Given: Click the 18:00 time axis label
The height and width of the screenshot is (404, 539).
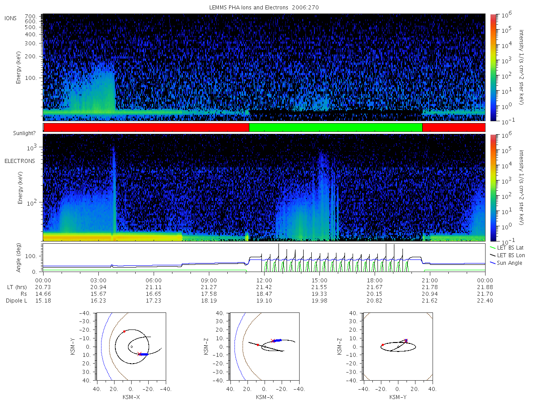Looking at the screenshot, I should [x=375, y=279].
